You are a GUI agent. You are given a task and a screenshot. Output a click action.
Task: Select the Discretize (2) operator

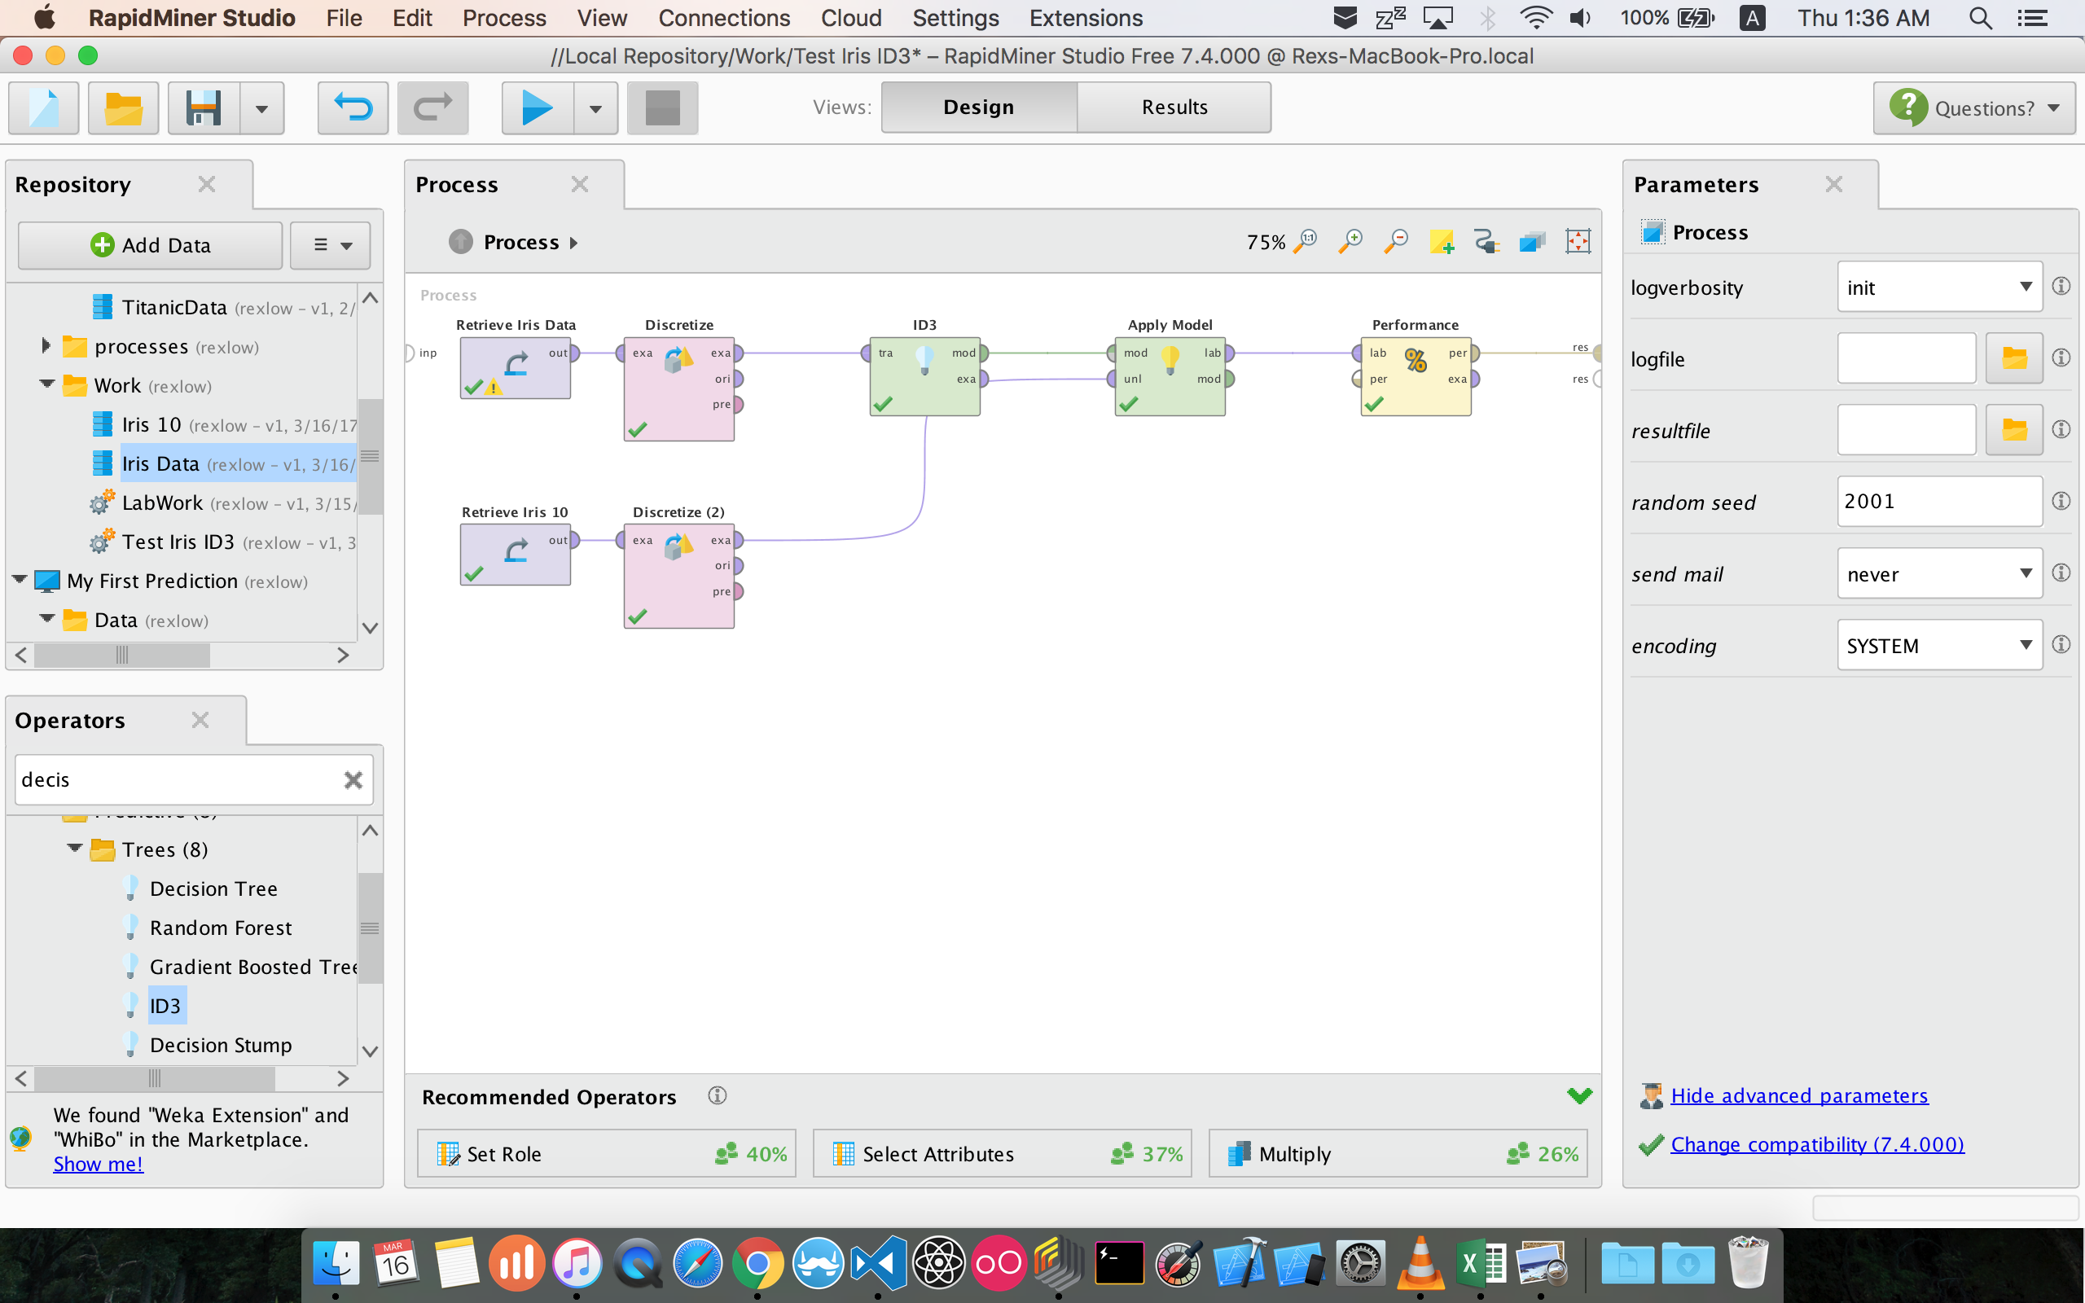[x=679, y=576]
